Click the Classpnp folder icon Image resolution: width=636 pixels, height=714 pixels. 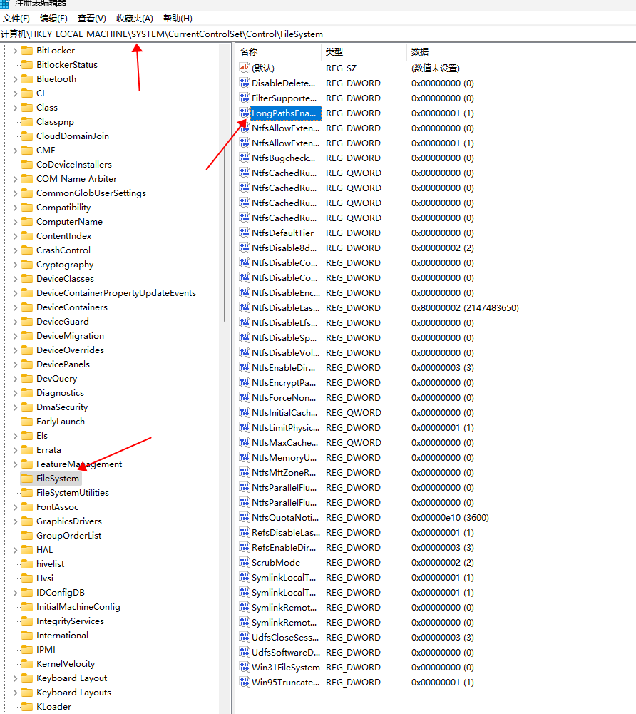click(x=27, y=121)
